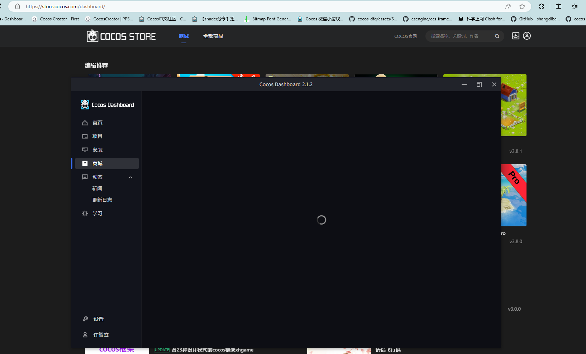Screen dimensions: 586x354
Task: View site information lock icon in address bar
Action: point(18,6)
